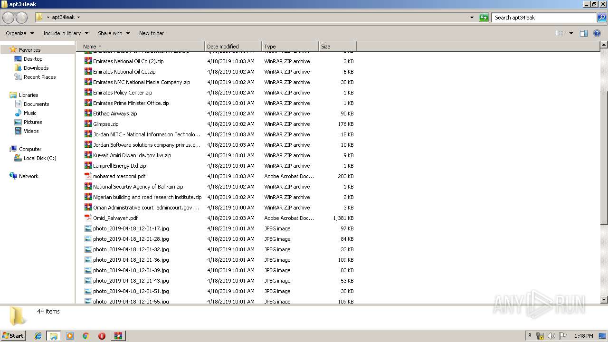Open the Include in library menu
Viewport: 608px width, 342px height.
pyautogui.click(x=66, y=33)
